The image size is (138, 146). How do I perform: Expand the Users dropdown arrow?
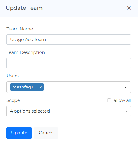(126, 87)
